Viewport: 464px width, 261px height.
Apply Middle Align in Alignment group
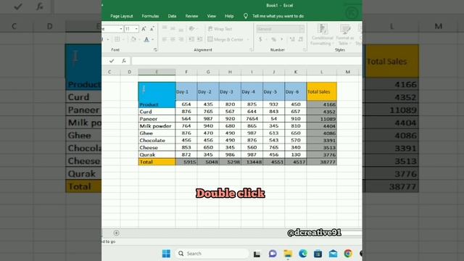tap(173, 28)
